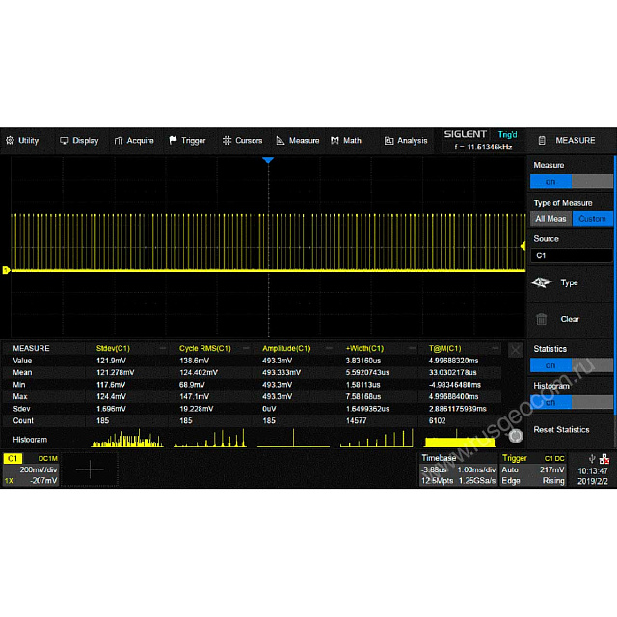Click the Math icon in menu bar
The width and height of the screenshot is (617, 617).
click(x=335, y=141)
